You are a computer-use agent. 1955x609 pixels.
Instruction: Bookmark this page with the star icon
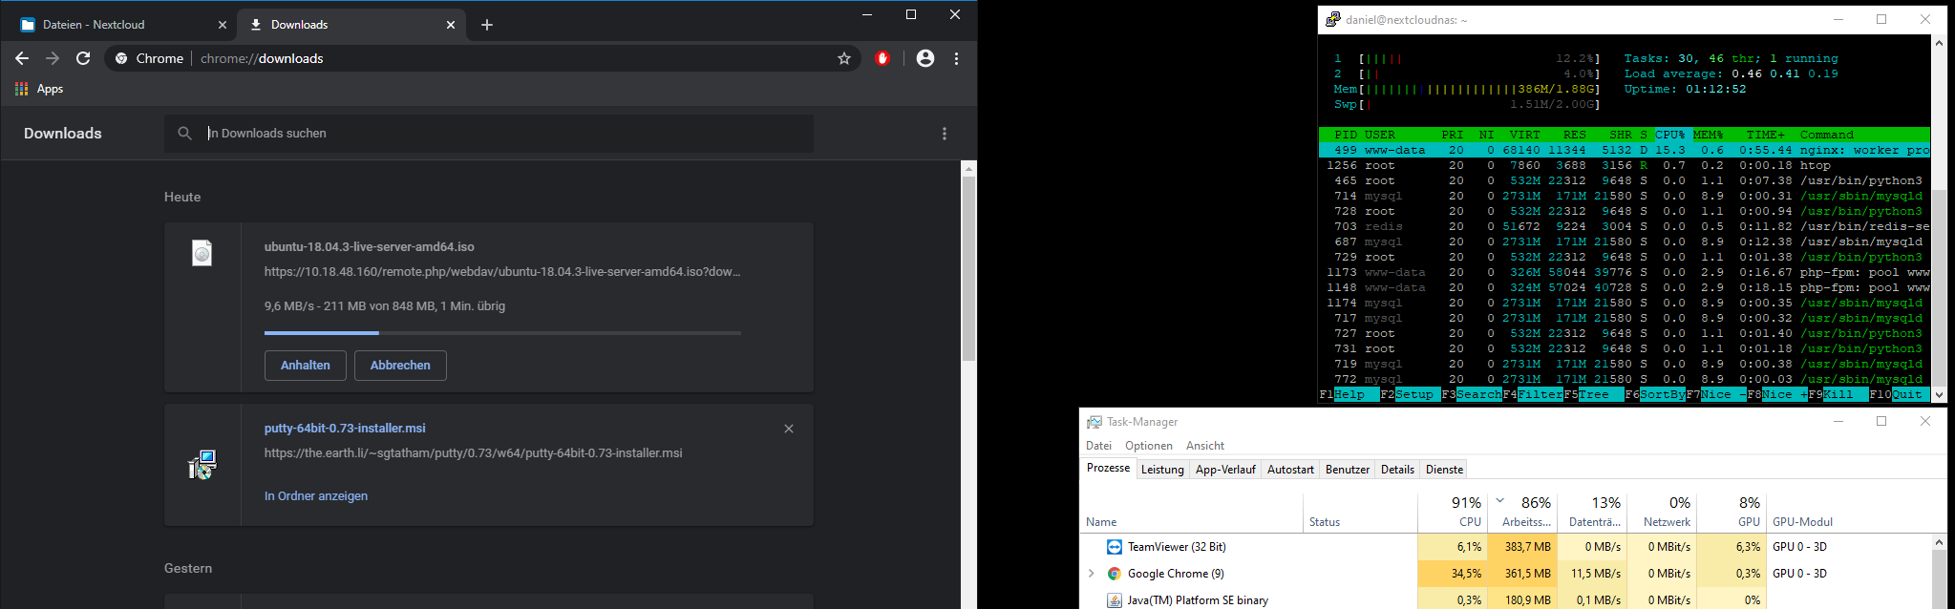coord(844,58)
